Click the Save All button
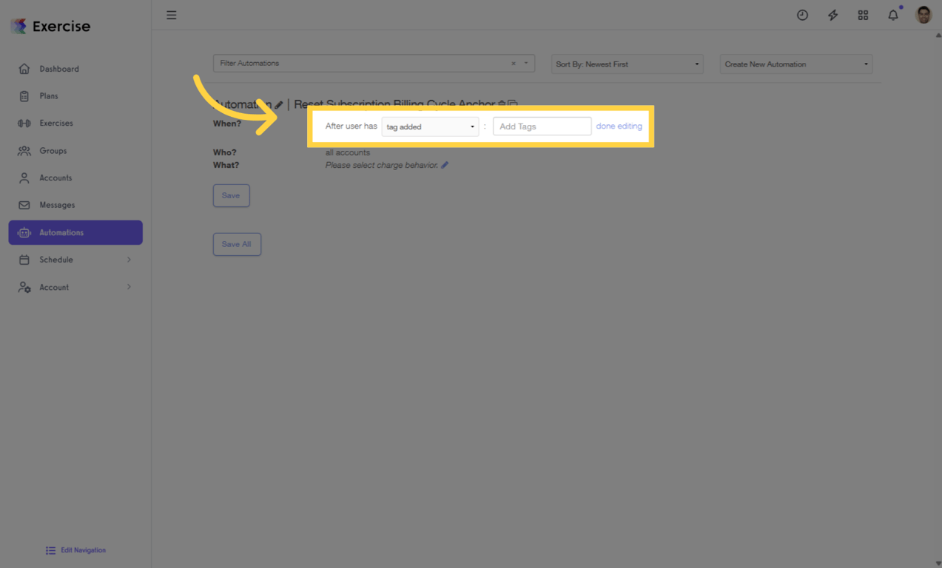The height and width of the screenshot is (568, 942). tap(237, 244)
